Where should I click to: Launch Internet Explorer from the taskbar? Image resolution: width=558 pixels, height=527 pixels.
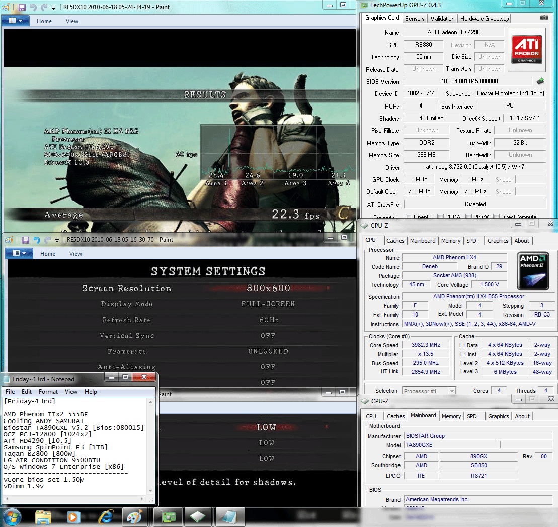(x=106, y=517)
